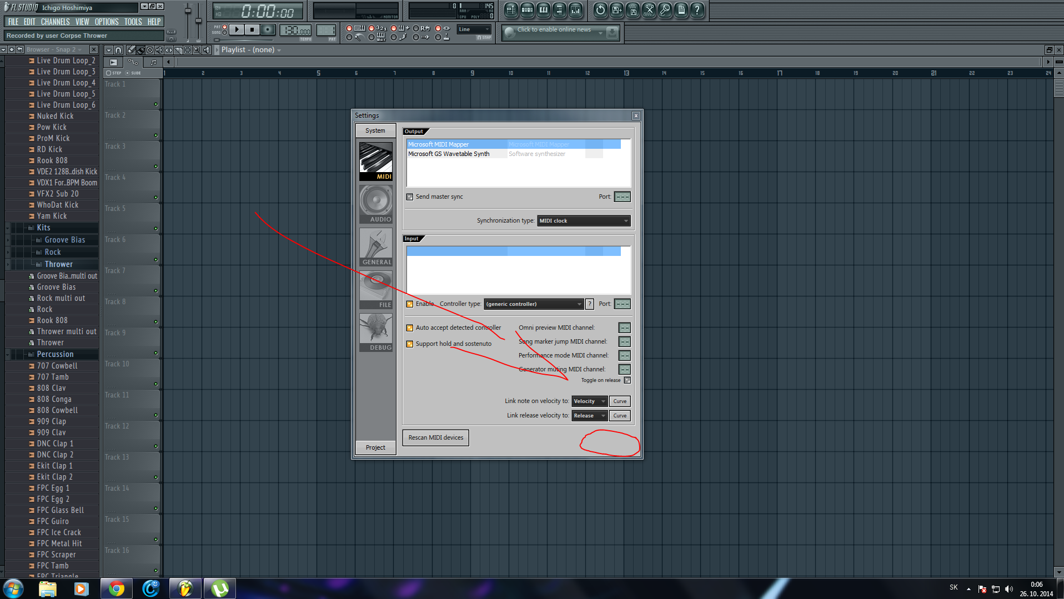Select the Pencil draw tool in Playlist
The image size is (1064, 599).
[131, 50]
